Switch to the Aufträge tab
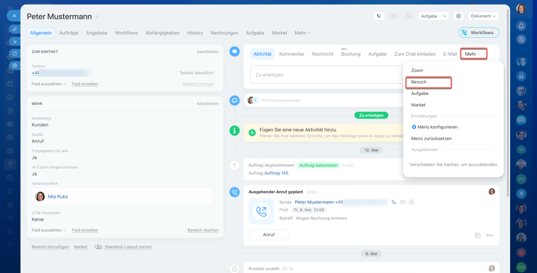This screenshot has height=273, width=537. (69, 33)
